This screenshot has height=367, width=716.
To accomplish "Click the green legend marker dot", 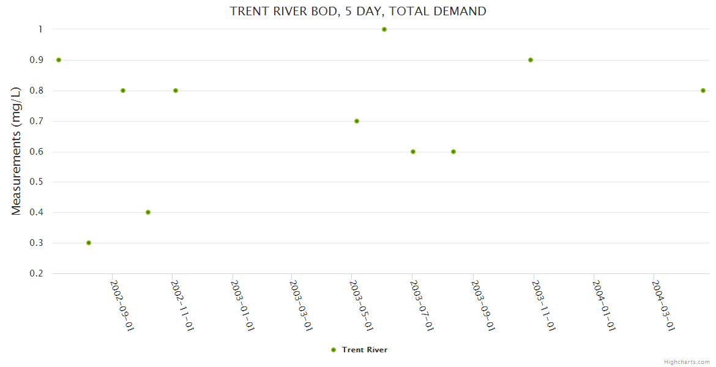I will tap(334, 350).
